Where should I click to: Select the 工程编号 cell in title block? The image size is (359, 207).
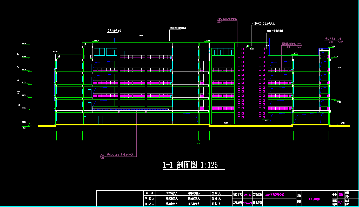pyautogui.click(x=237, y=202)
